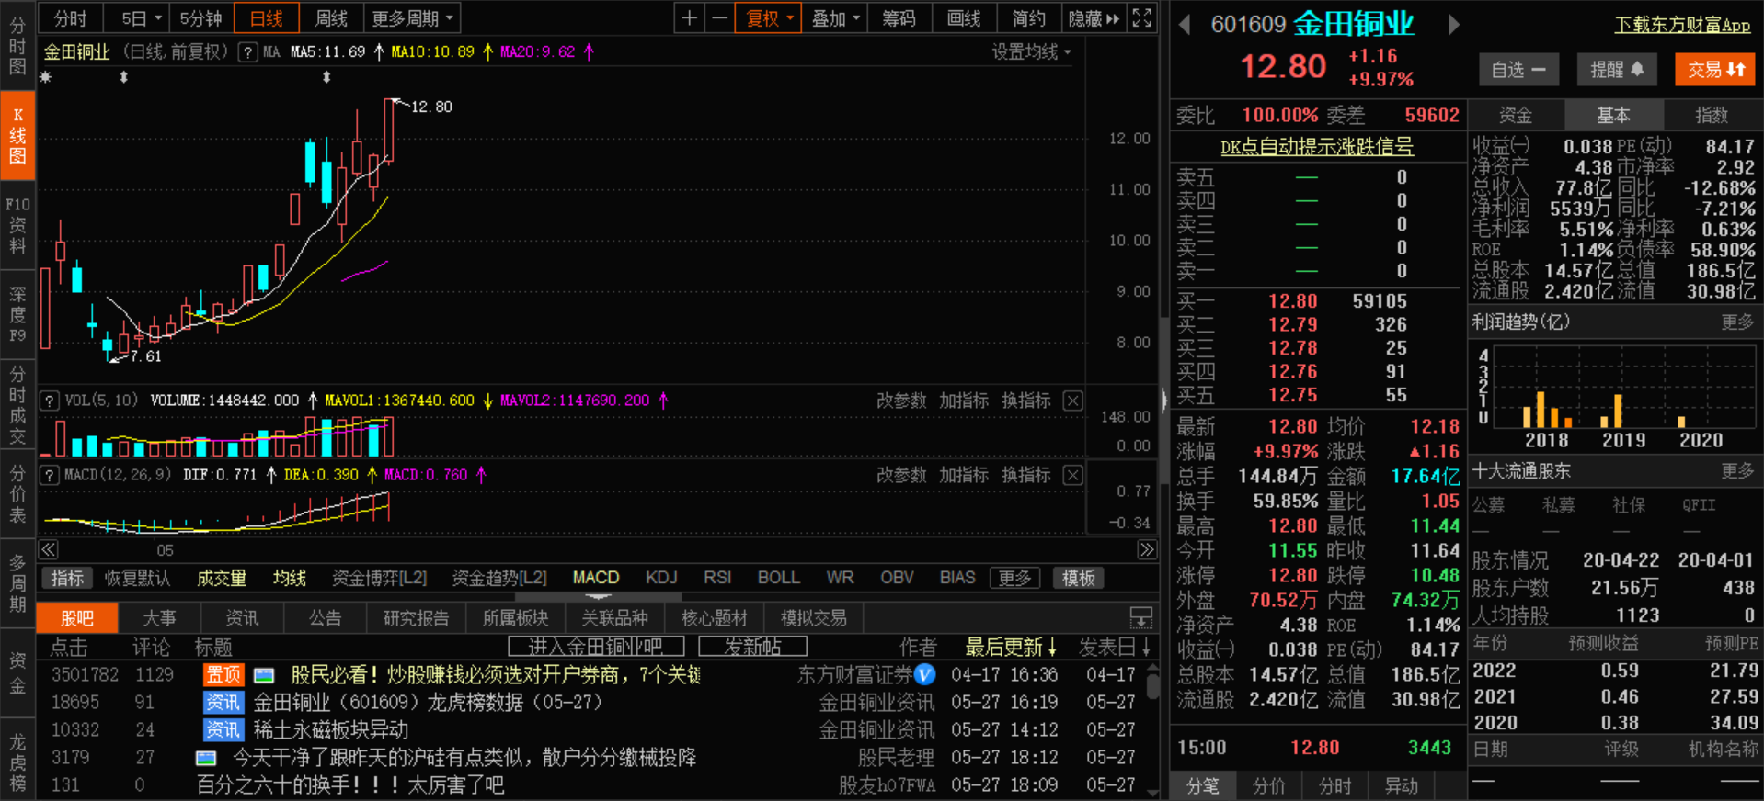
Task: Switch to the 分时 chart tab
Action: click(x=70, y=18)
